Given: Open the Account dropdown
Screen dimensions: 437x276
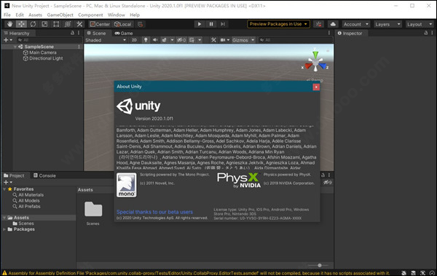Looking at the screenshot, I should (356, 24).
